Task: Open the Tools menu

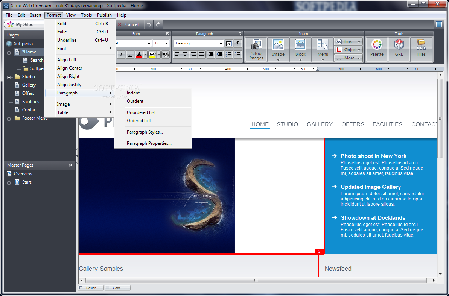Action: click(86, 15)
